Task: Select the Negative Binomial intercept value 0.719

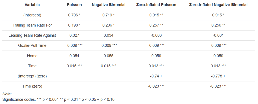Action: 107,15
